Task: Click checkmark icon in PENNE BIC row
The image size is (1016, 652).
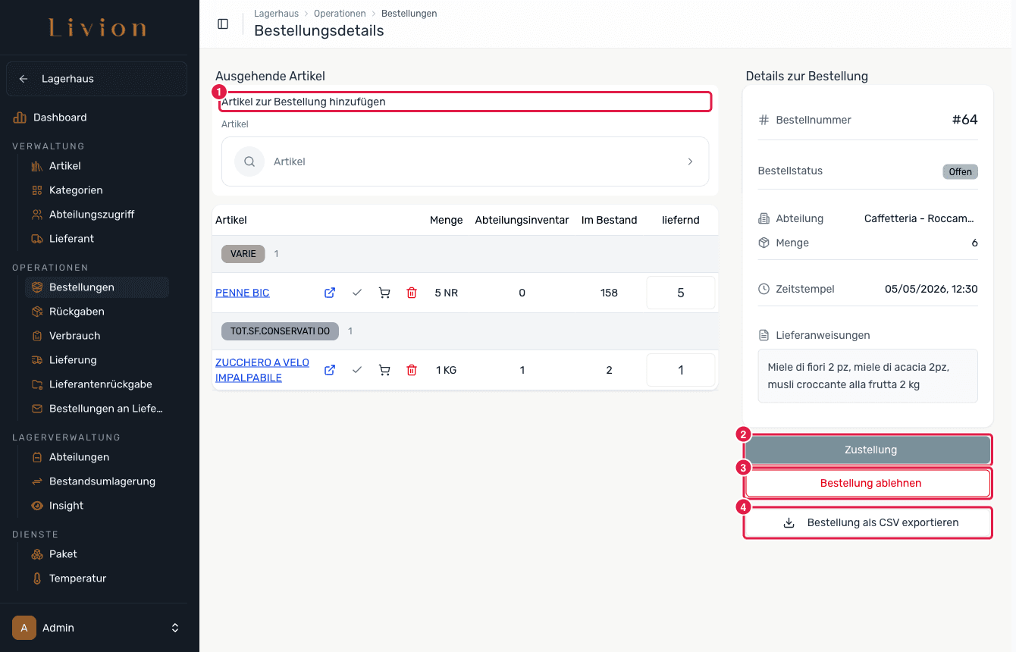Action: (357, 293)
